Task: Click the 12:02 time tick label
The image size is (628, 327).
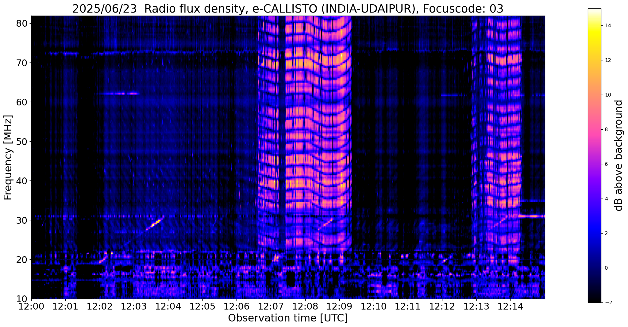Action: (100, 306)
